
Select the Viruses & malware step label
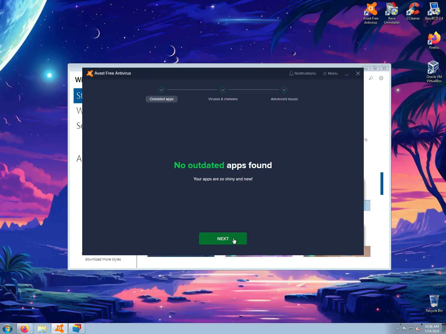(x=223, y=99)
